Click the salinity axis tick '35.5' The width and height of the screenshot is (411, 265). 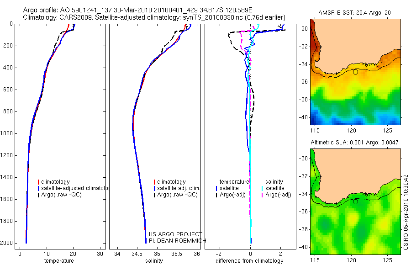point(176,254)
